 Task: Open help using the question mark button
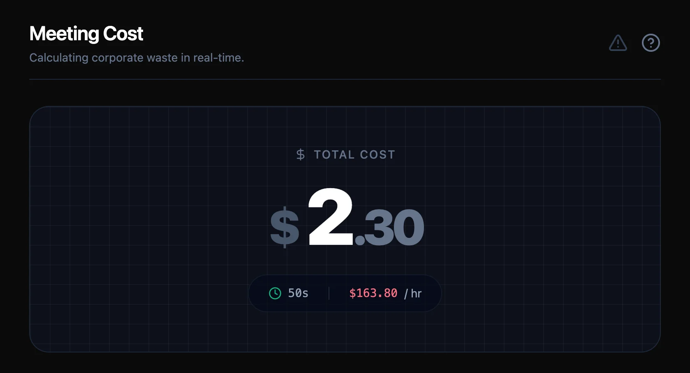click(651, 43)
